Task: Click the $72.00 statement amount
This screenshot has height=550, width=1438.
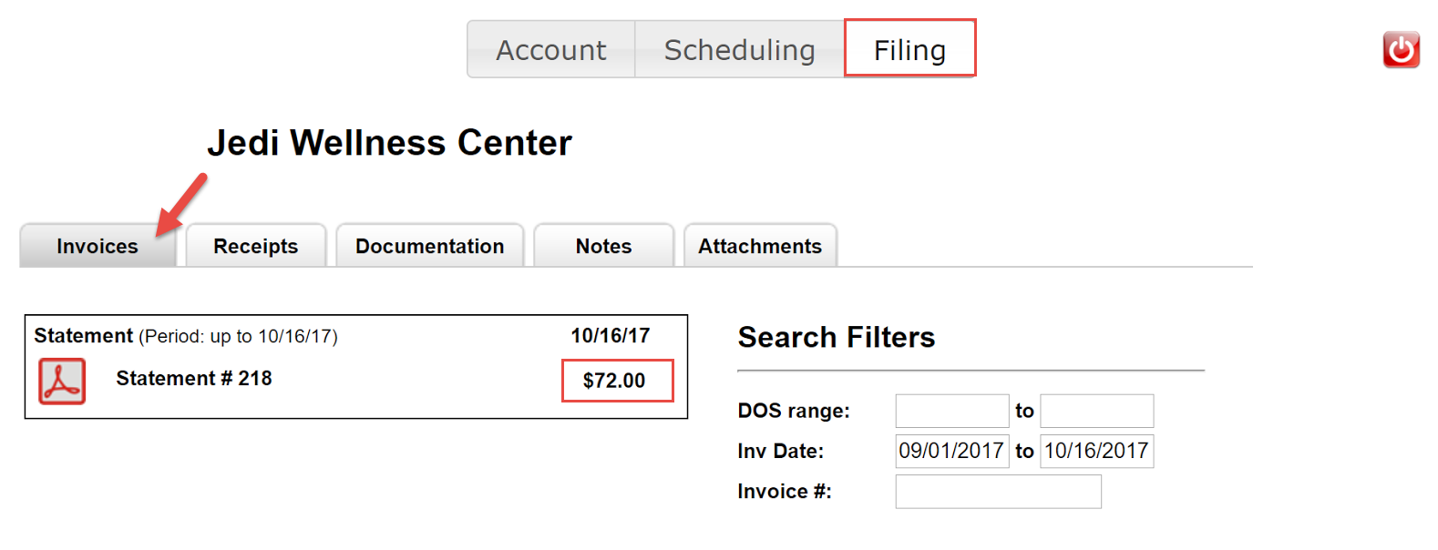Action: (x=616, y=381)
